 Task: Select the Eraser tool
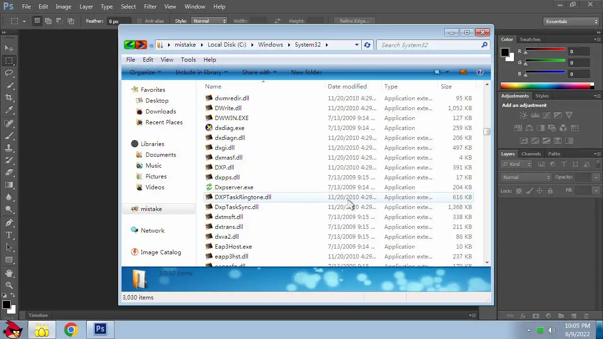click(9, 172)
